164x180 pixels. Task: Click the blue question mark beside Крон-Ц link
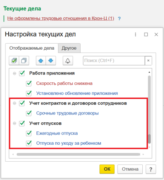pos(119,19)
